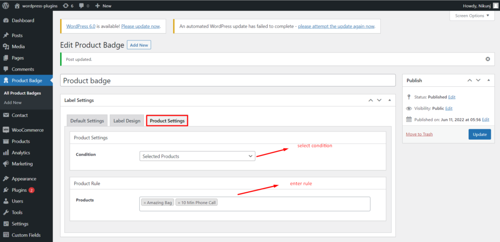The image size is (500, 242).
Task: Click inside the Products selection field
Action: click(x=255, y=204)
